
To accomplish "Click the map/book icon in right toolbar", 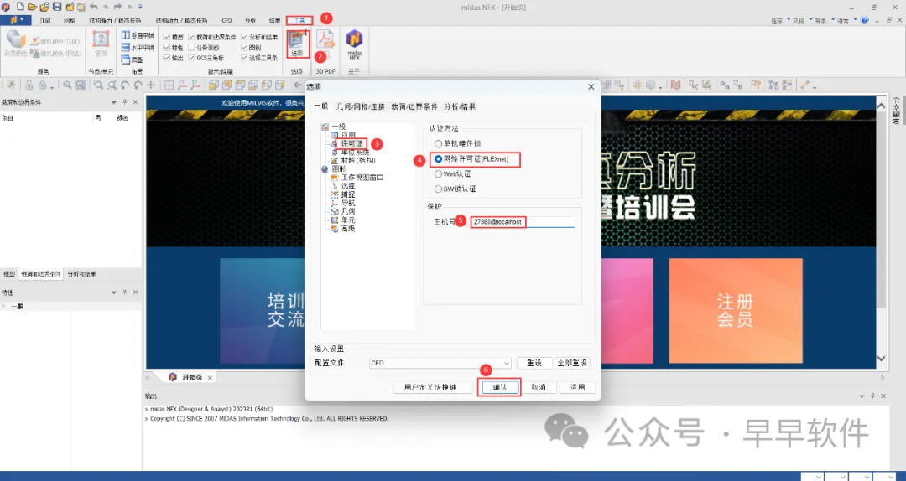I will (x=675, y=85).
